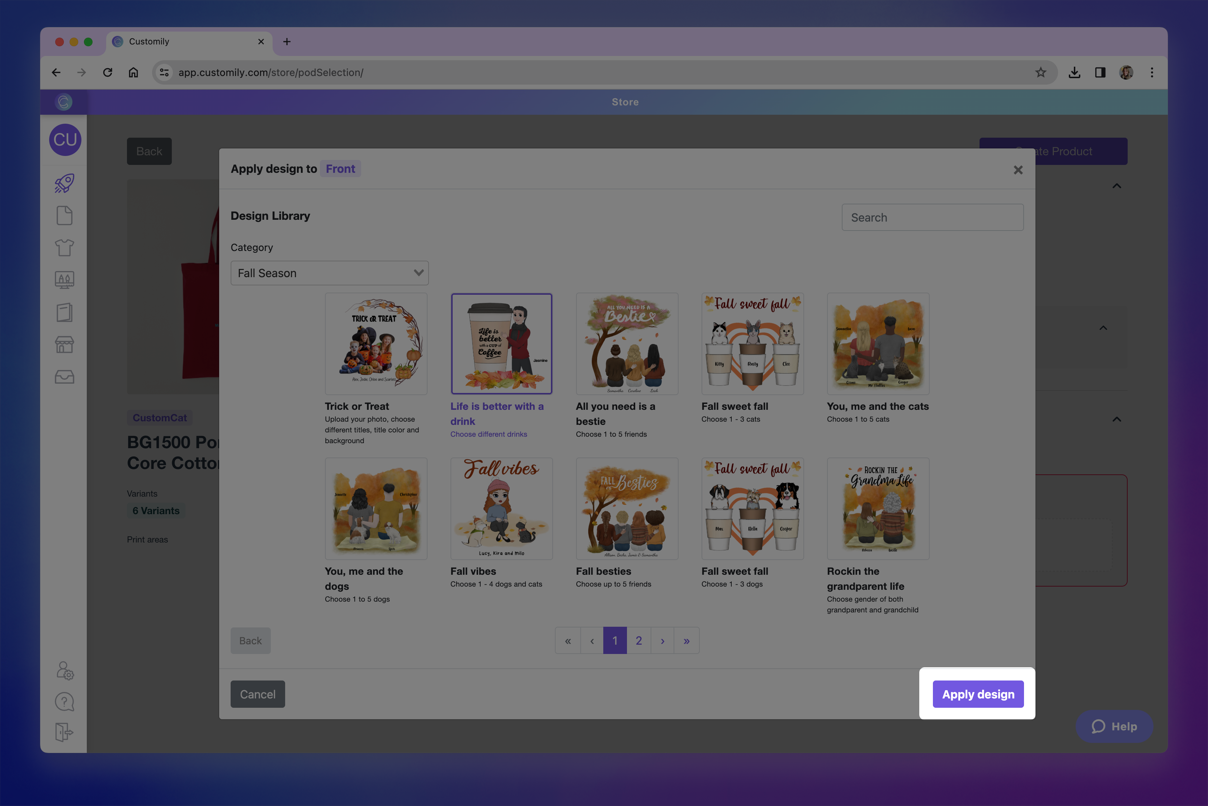Close the Apply design dialog
The image size is (1208, 806).
(1018, 170)
